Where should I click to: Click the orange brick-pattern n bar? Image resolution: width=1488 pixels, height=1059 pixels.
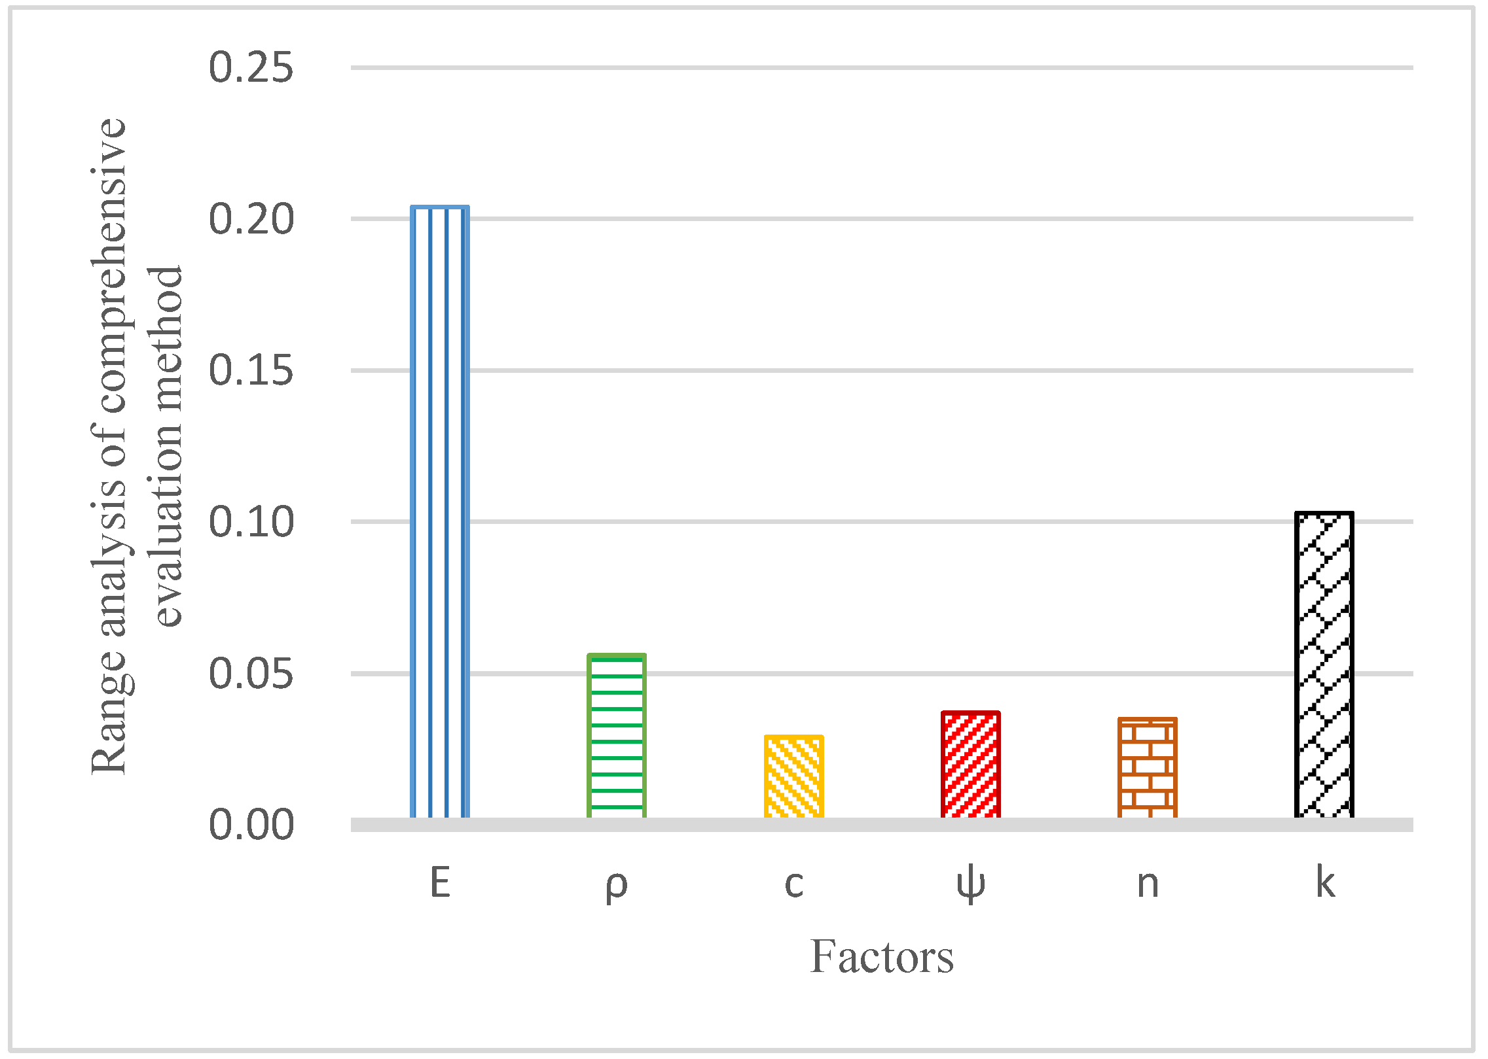click(x=1147, y=767)
